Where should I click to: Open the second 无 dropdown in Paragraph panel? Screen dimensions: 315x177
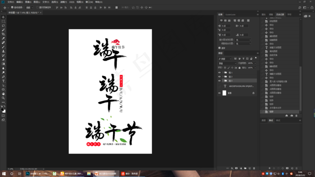coord(243,44)
